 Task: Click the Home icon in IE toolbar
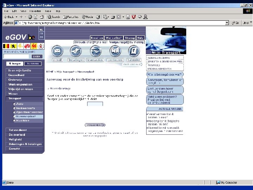pos(42,17)
